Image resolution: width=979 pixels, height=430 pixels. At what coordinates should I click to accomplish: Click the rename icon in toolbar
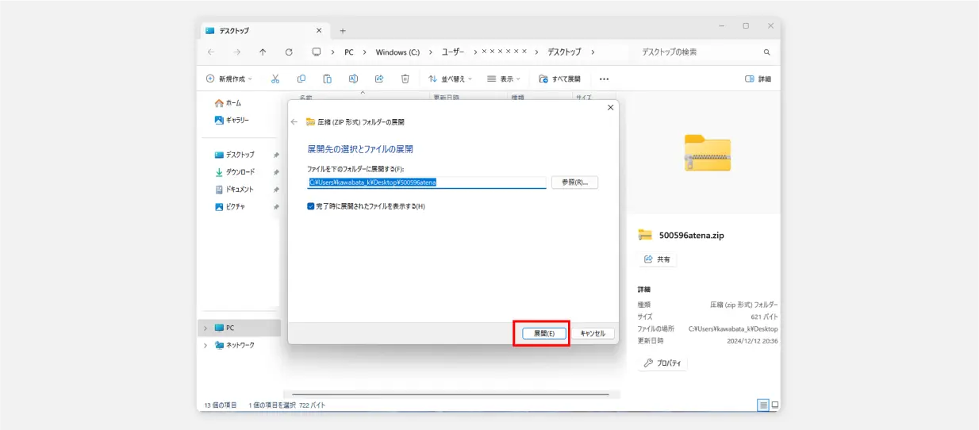click(353, 79)
